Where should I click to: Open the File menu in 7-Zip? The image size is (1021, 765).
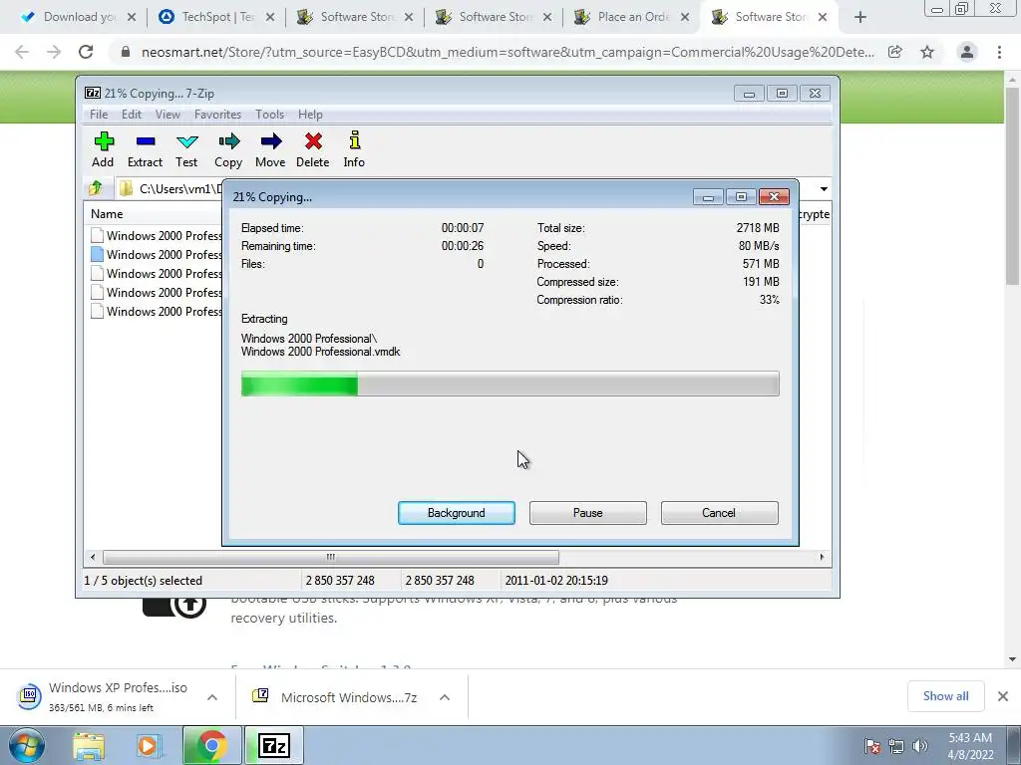(x=99, y=115)
